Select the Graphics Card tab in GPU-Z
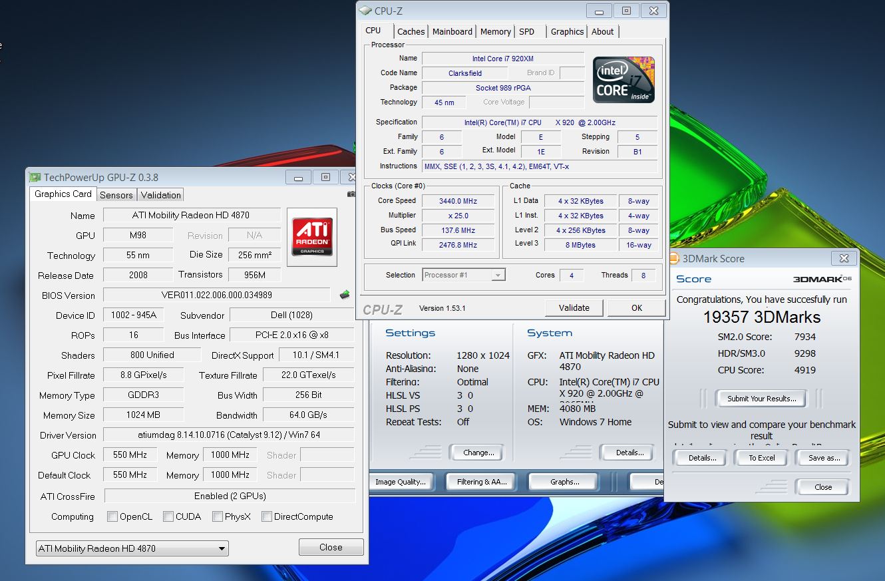The width and height of the screenshot is (885, 581). (63, 194)
